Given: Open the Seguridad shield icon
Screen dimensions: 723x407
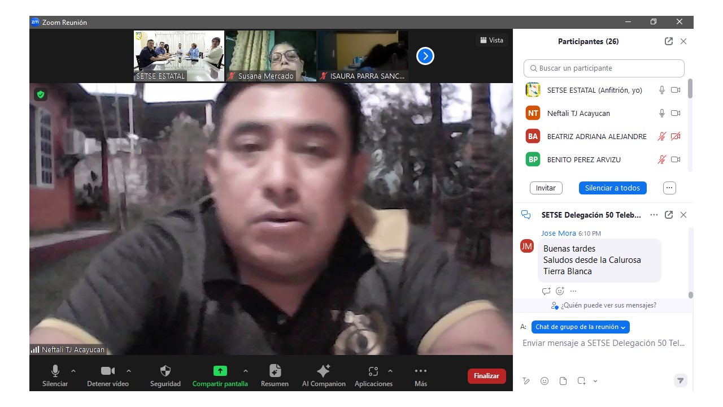Looking at the screenshot, I should click(165, 371).
